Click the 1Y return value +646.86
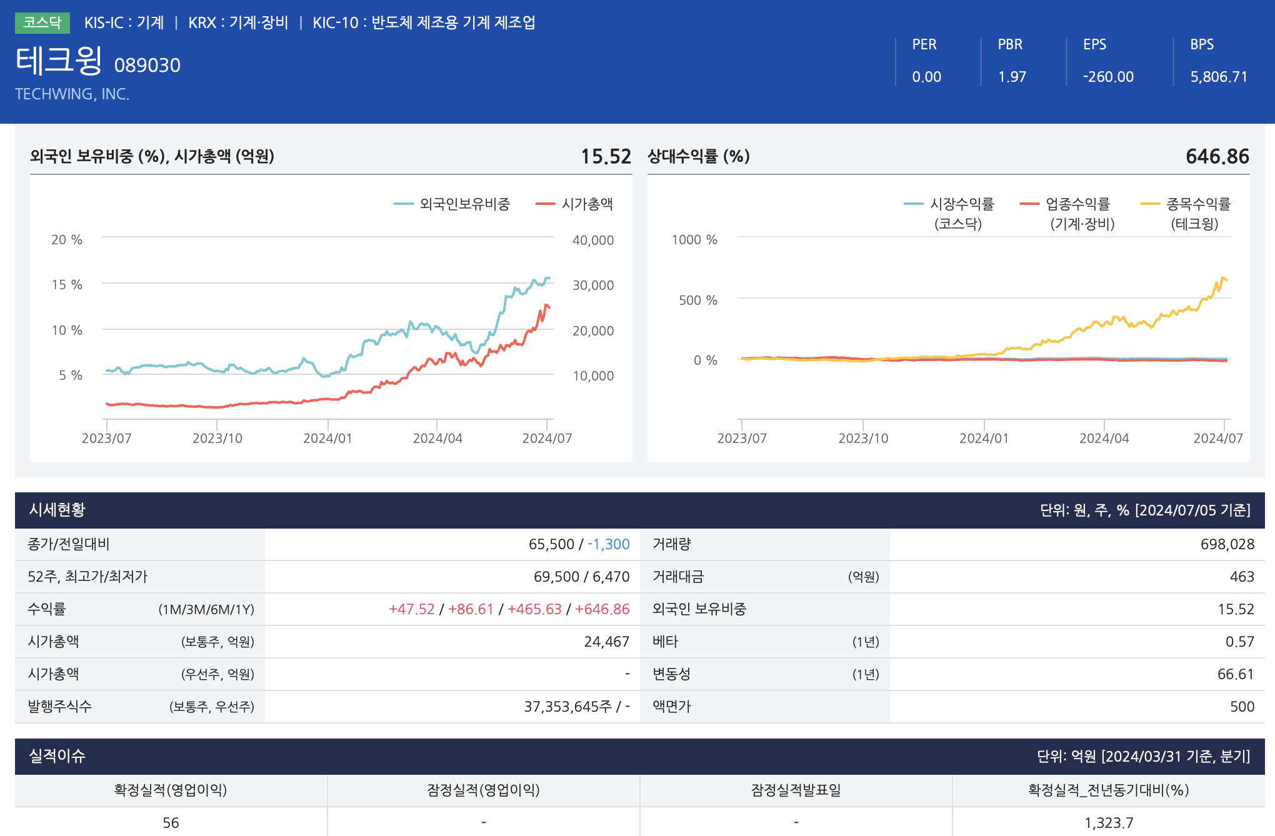 pos(602,609)
